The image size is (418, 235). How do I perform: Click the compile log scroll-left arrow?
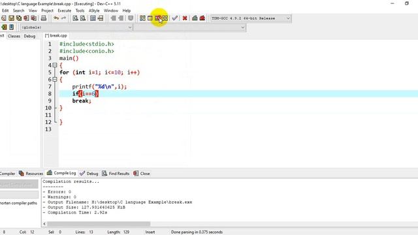click(44, 224)
